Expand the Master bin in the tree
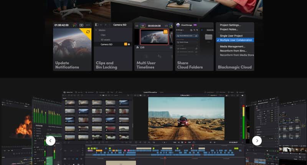This screenshot has width=307, height=165. pos(96,30)
